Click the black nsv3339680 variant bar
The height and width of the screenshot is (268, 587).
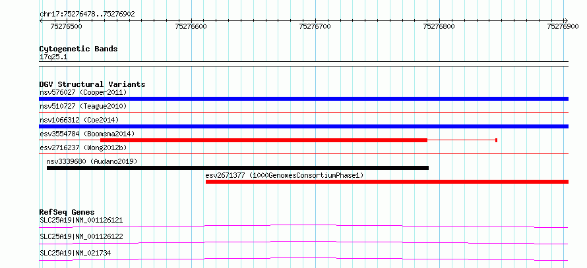(x=237, y=168)
